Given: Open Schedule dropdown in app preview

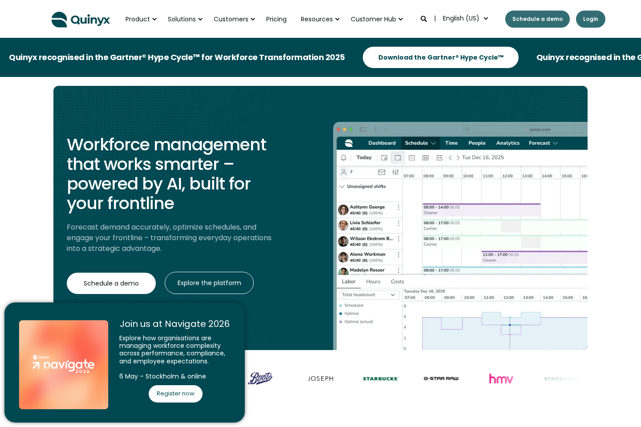Looking at the screenshot, I should 420,143.
